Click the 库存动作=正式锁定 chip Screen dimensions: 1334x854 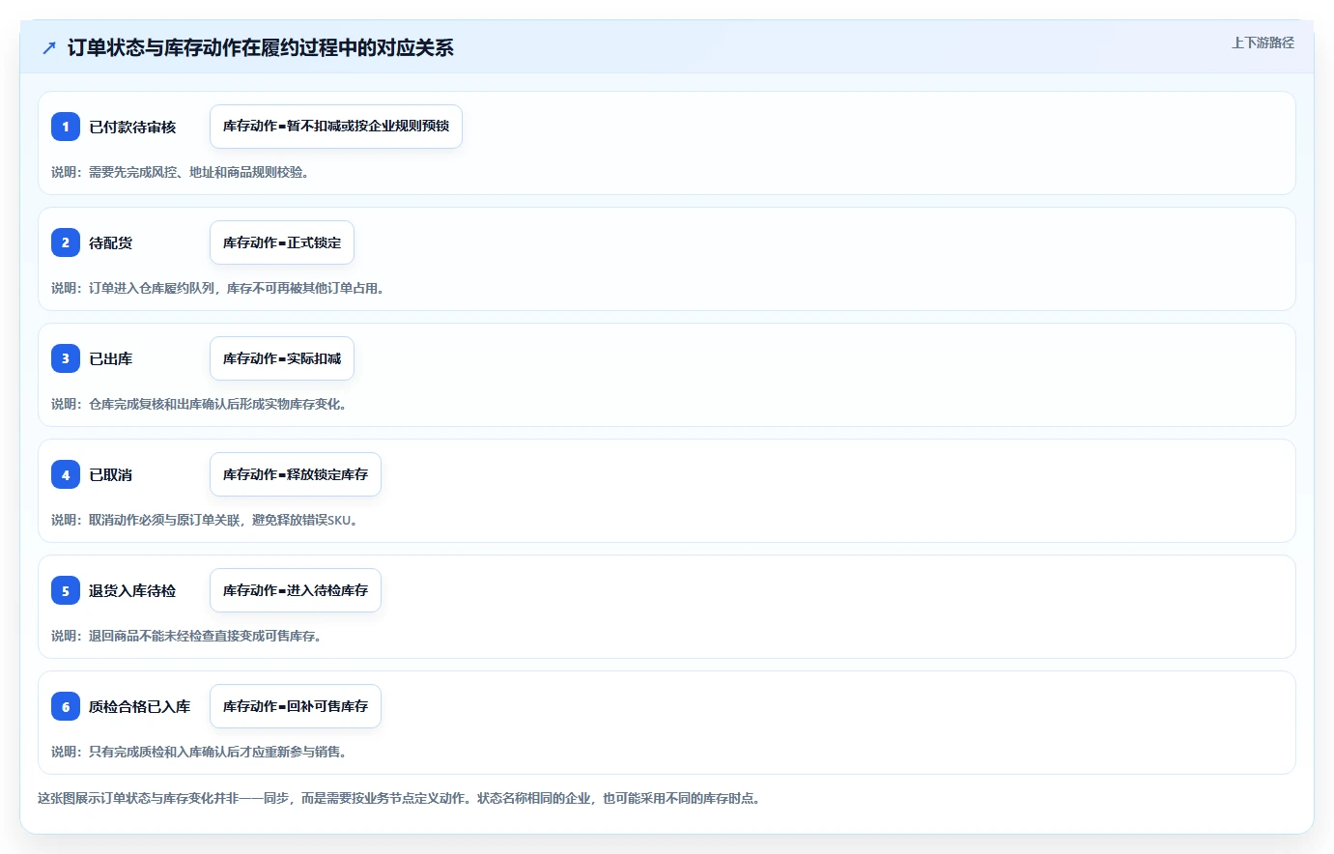[282, 242]
